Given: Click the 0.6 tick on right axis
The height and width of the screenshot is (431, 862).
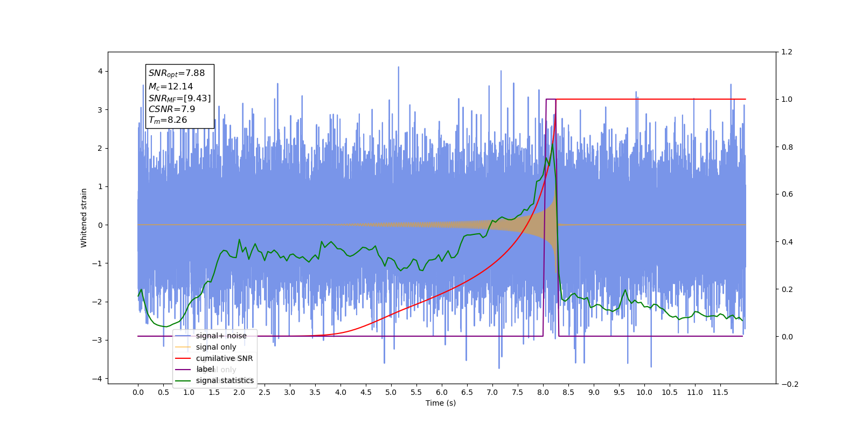Looking at the screenshot, I should 787,194.
